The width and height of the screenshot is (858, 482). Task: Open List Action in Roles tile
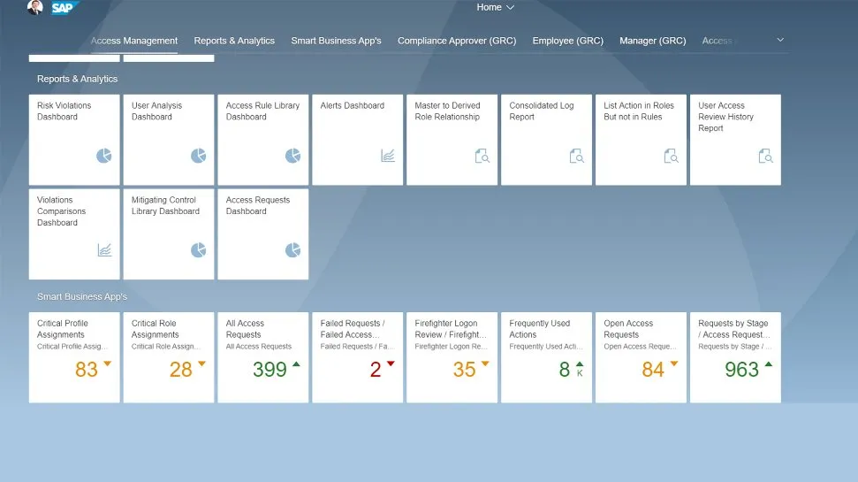(641, 139)
